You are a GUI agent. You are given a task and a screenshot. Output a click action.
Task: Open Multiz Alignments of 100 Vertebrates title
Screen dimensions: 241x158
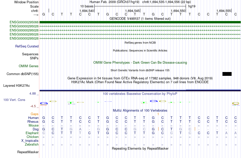point(140,111)
